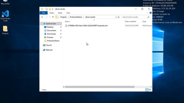Select Network in navigation pane
Viewport: 184px width, 103px height.
point(49,50)
